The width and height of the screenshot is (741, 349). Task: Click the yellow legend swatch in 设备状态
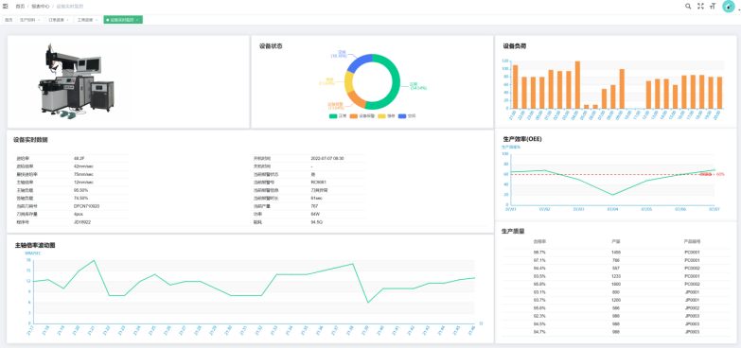pos(381,115)
